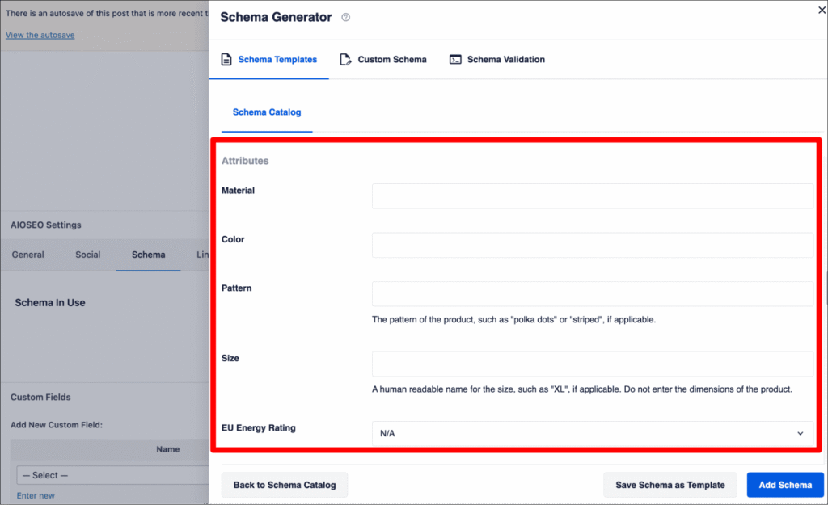The image size is (828, 505).
Task: Click the Color field label
Action: coord(233,239)
